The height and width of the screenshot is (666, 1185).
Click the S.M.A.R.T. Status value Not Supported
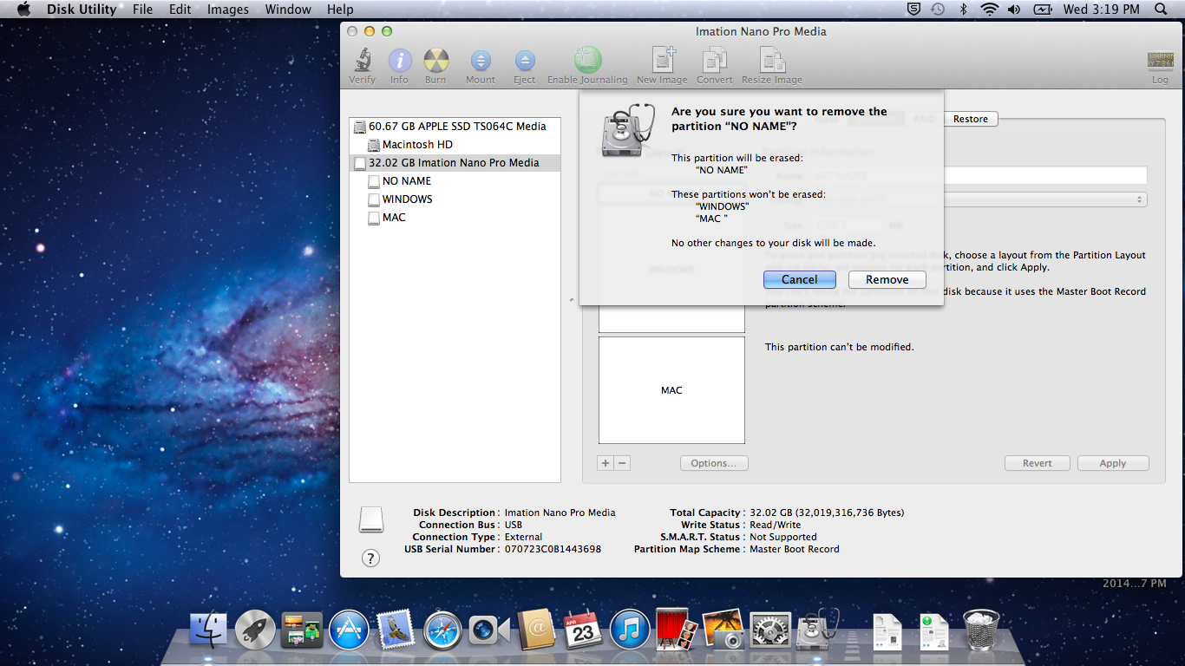(x=783, y=537)
